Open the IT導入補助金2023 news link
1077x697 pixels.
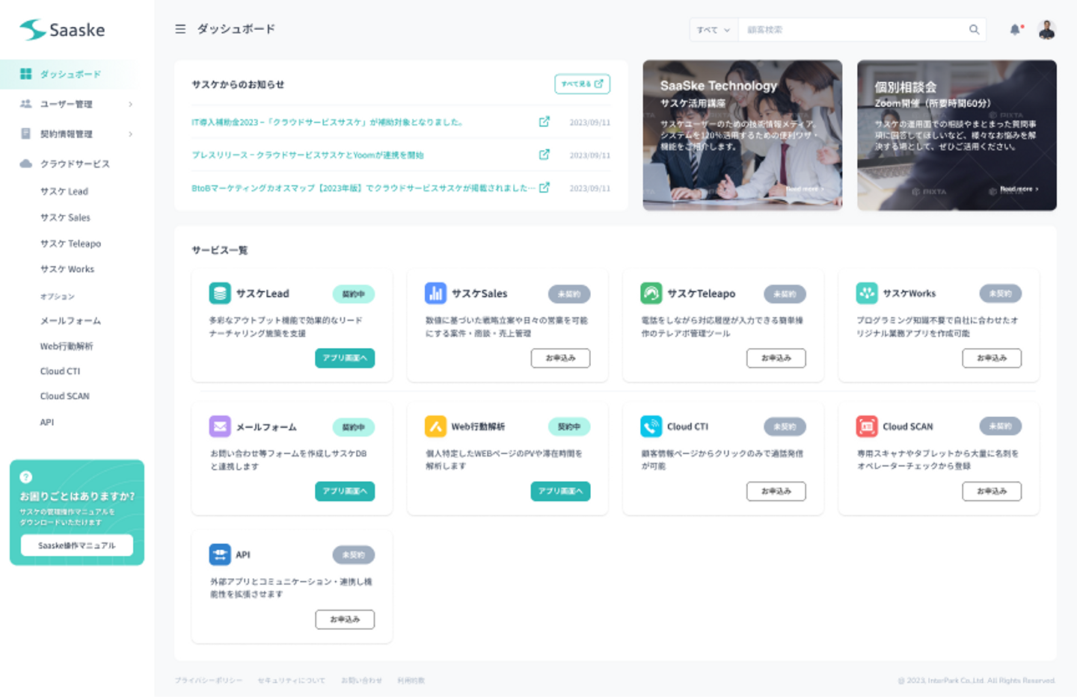[x=328, y=122]
